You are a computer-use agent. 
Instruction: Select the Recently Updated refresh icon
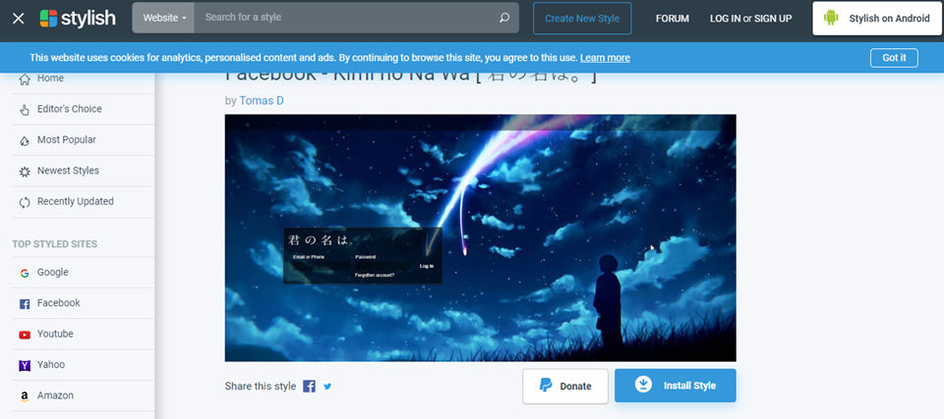(x=25, y=202)
